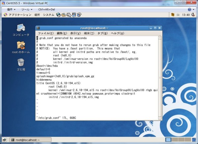Expand the help dropdown arrow in Virtual PC
The height and width of the screenshot is (144, 198).
(194, 10)
